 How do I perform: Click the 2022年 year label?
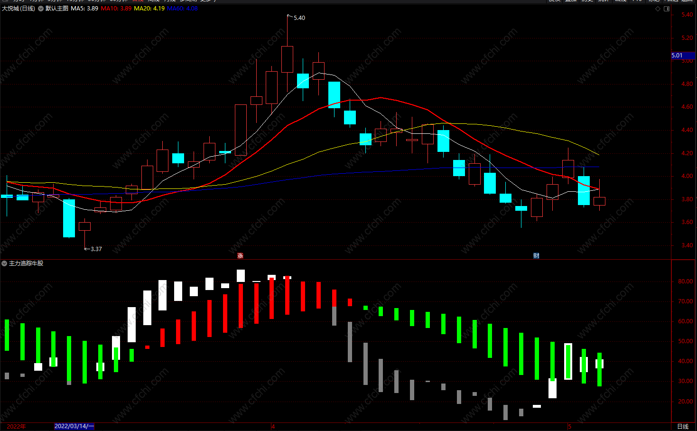click(x=17, y=426)
